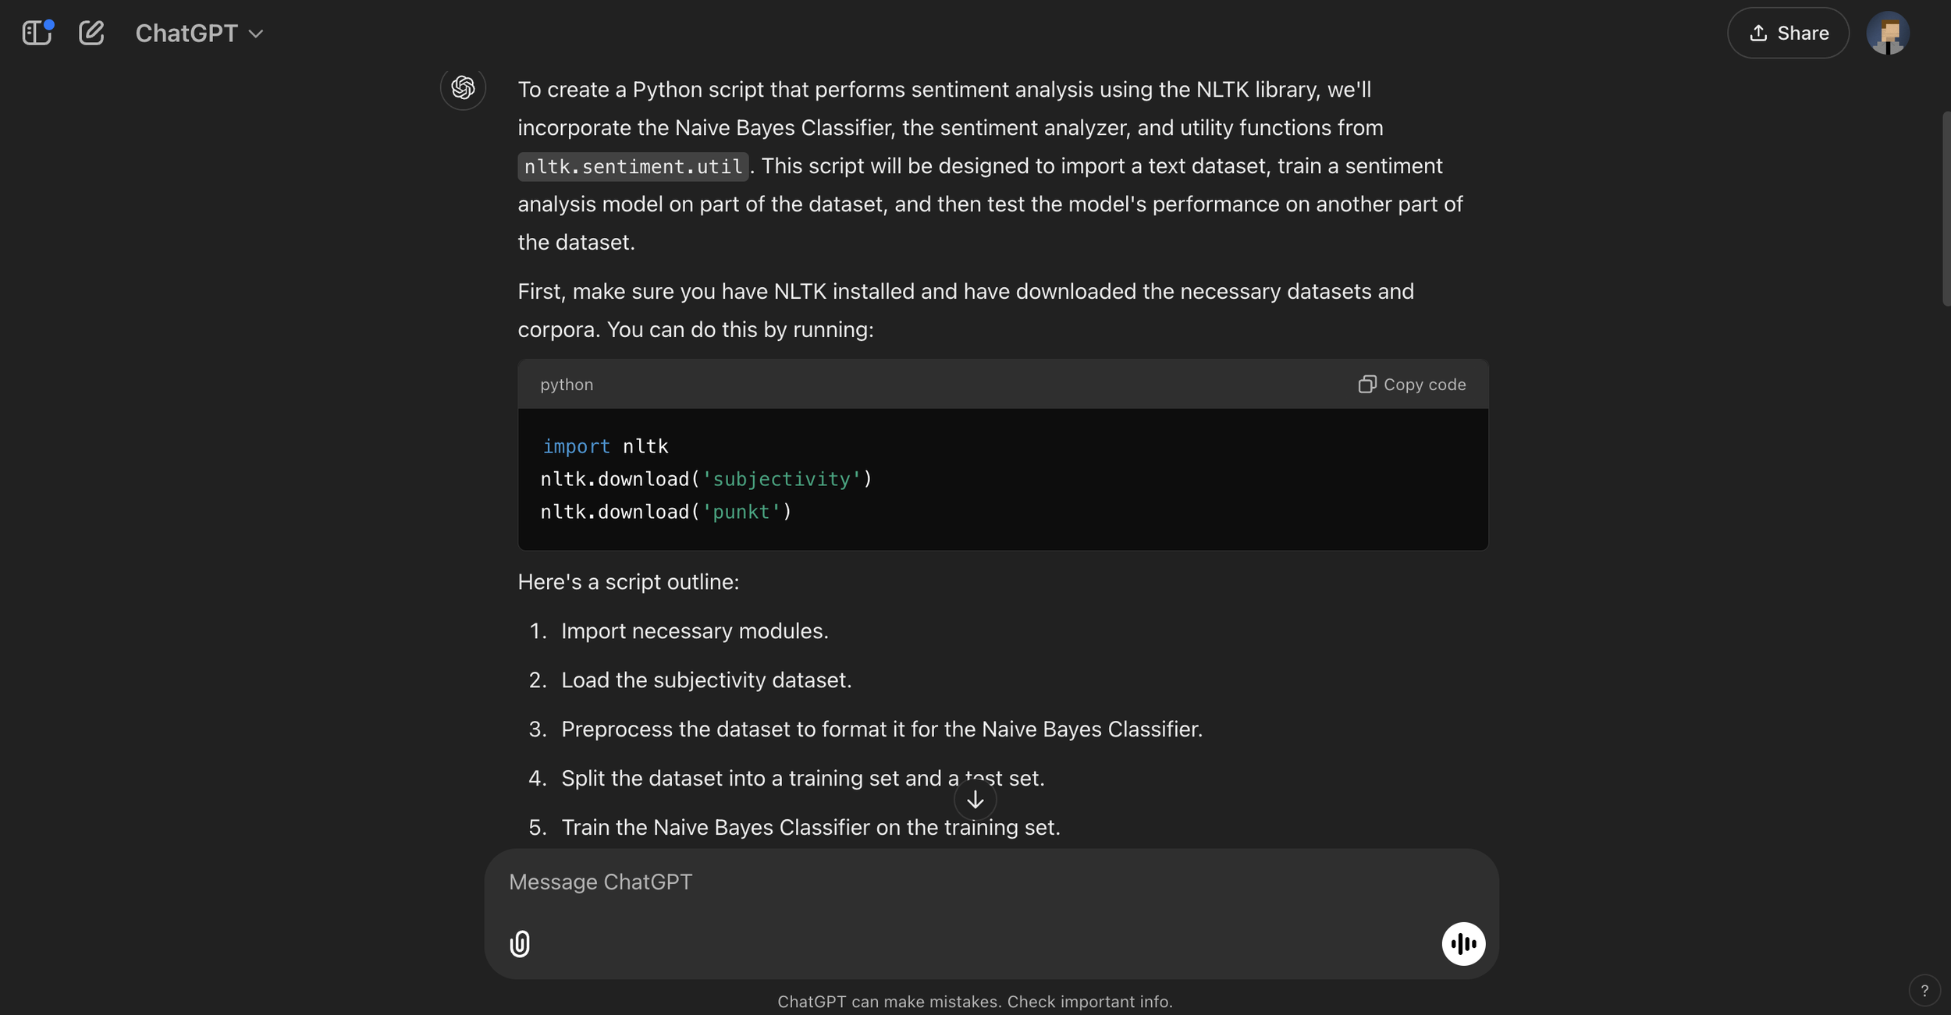Click the 'subjectivity' string in code

[781, 479]
